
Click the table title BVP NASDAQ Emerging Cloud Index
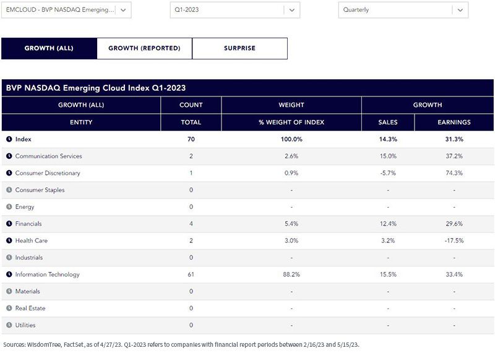pos(96,88)
